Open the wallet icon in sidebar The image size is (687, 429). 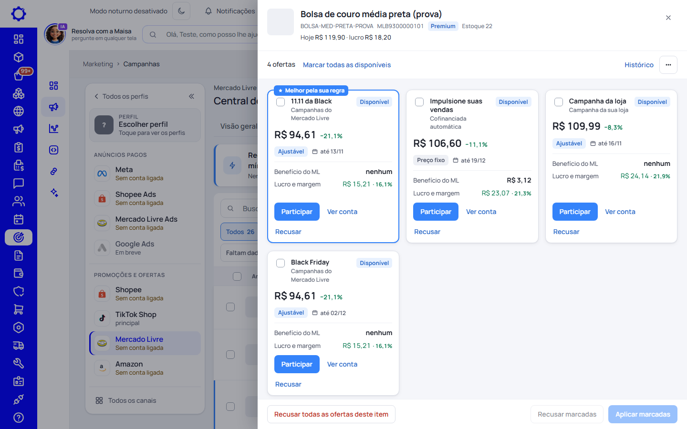19,273
